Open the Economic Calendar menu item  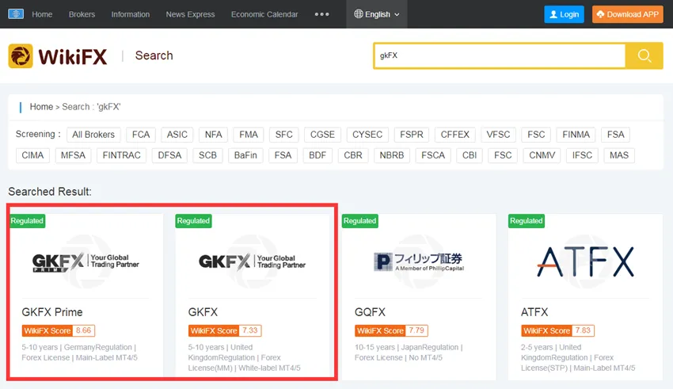tap(264, 14)
